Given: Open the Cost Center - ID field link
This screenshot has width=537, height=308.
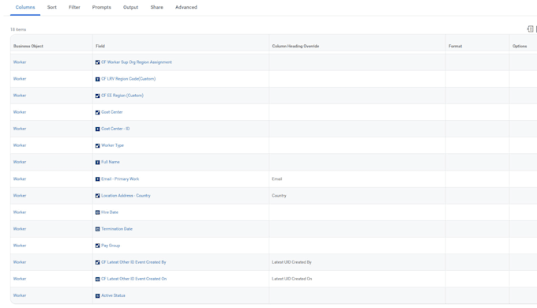Looking at the screenshot, I should click(x=115, y=129).
